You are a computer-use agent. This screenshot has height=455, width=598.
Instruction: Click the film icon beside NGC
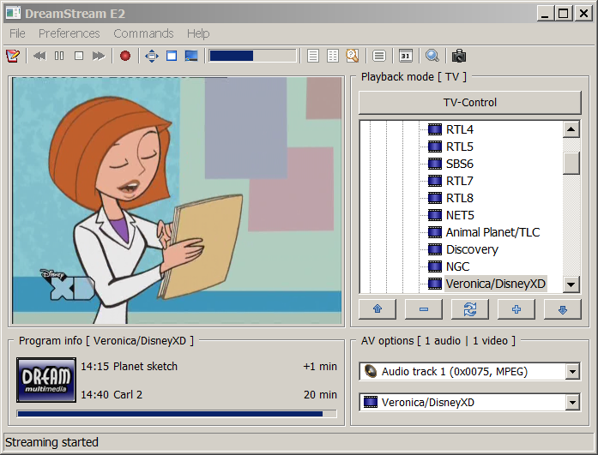tap(435, 266)
